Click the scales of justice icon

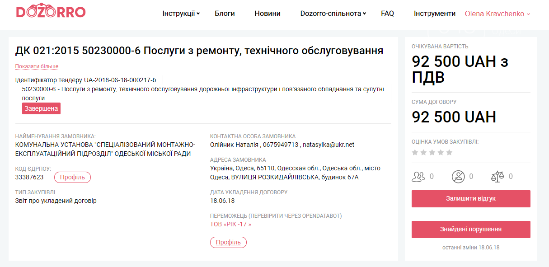(497, 177)
